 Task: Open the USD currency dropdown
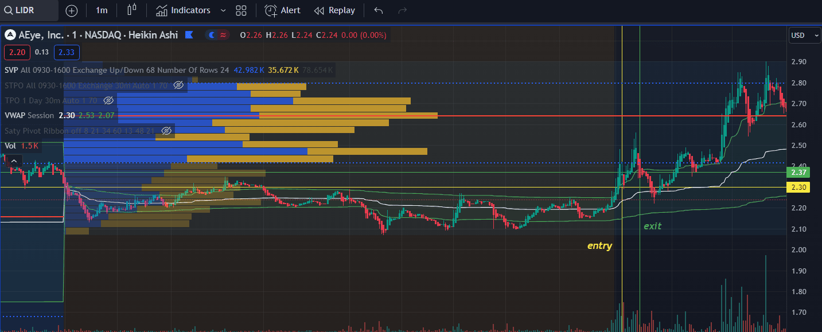click(x=805, y=36)
